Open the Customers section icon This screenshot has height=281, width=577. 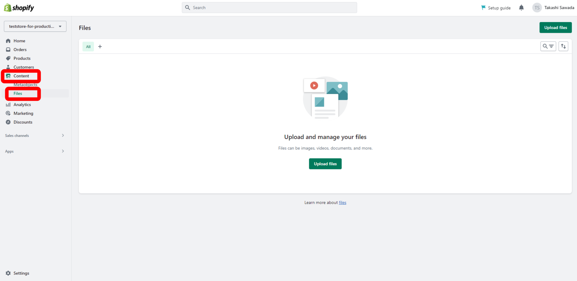pos(8,67)
